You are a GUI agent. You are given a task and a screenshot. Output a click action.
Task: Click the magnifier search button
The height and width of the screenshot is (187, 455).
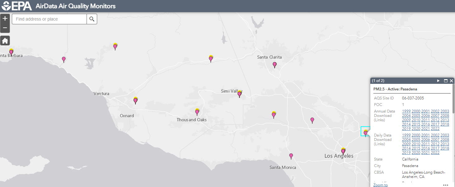[92, 19]
